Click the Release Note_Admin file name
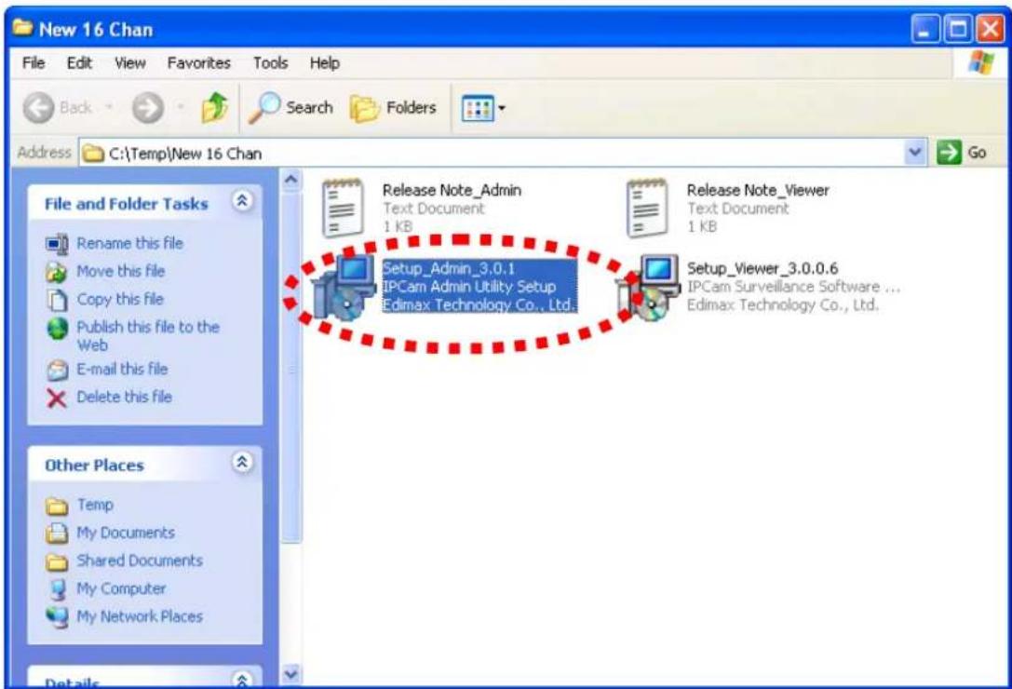 click(452, 191)
